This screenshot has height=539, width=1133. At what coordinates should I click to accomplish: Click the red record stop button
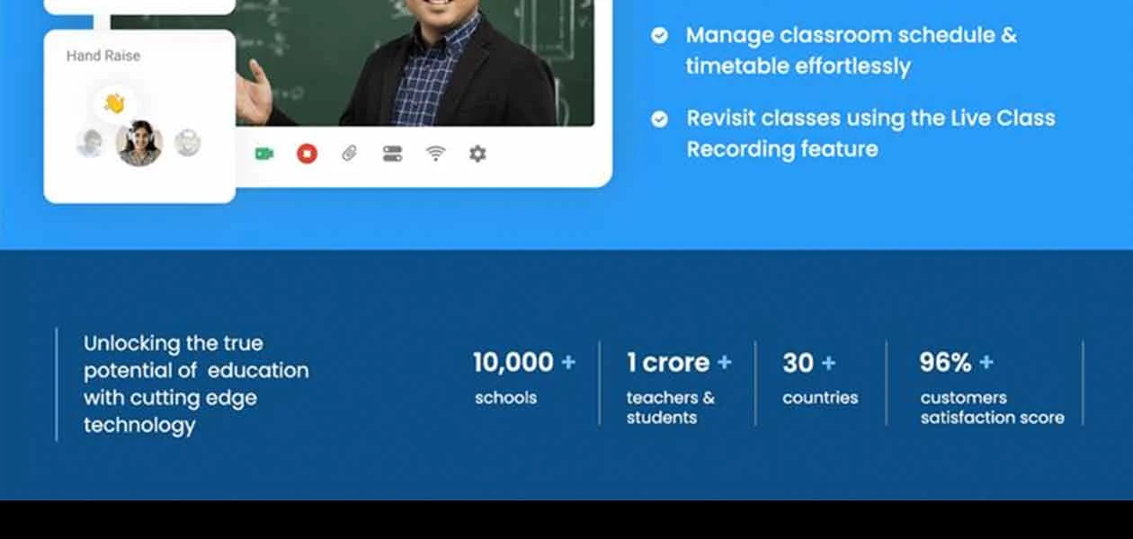tap(307, 154)
